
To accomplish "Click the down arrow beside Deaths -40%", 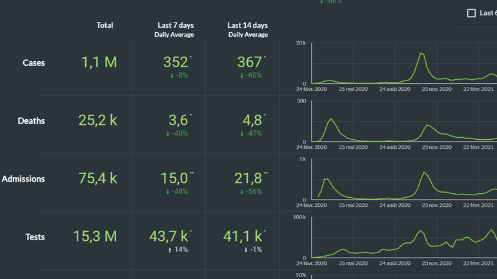I will coord(168,133).
